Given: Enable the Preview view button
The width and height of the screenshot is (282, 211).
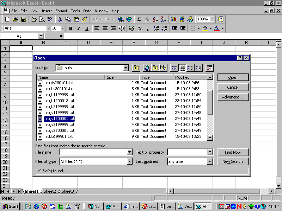Looking at the screenshot, I should click(198, 68).
